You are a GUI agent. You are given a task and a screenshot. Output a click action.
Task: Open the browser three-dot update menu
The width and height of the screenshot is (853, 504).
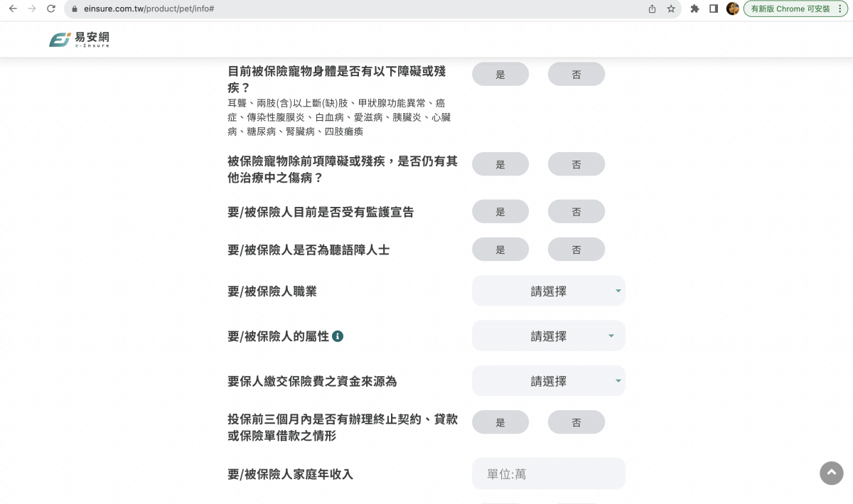pyautogui.click(x=841, y=9)
